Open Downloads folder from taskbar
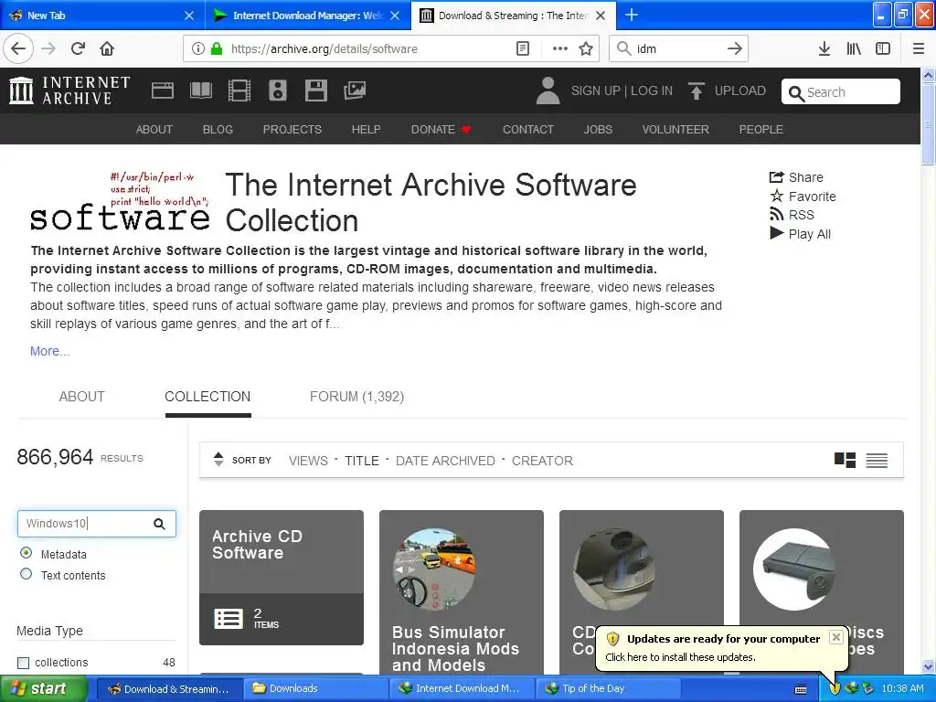This screenshot has height=702, width=936. pyautogui.click(x=316, y=688)
